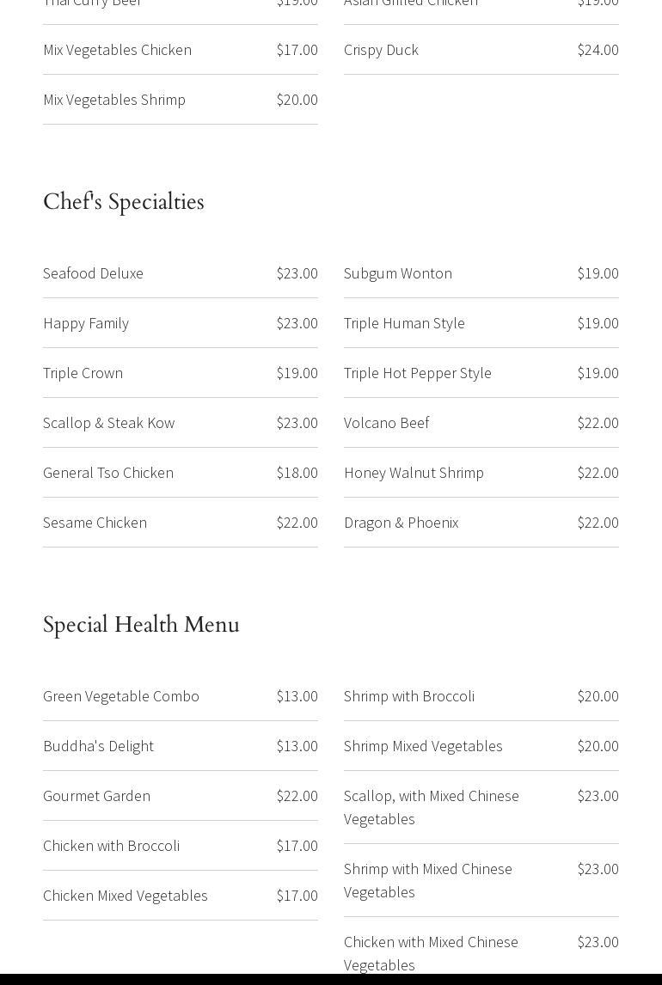Select Scallop, with Mixed Chinese Vegetables
This screenshot has width=662, height=985.
[432, 808]
